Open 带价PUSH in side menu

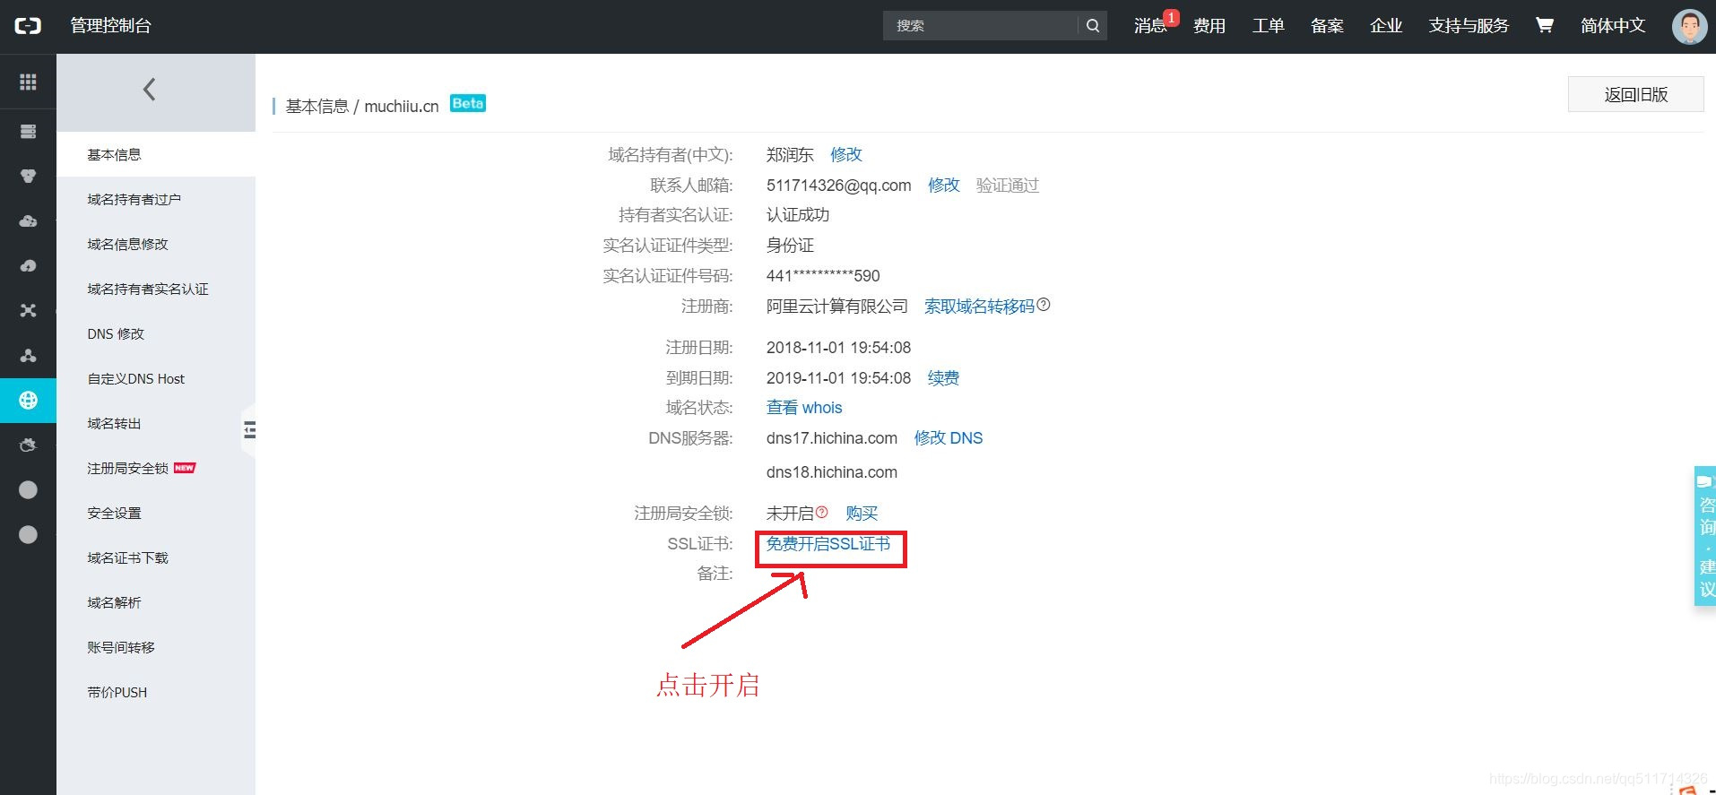pos(156,692)
